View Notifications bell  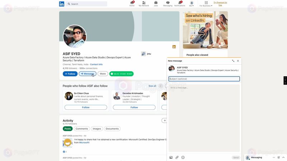click(180, 4)
